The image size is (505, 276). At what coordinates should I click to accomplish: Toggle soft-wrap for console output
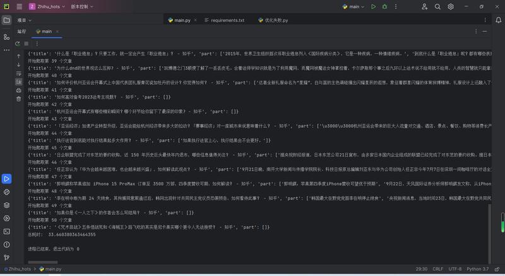point(19,73)
